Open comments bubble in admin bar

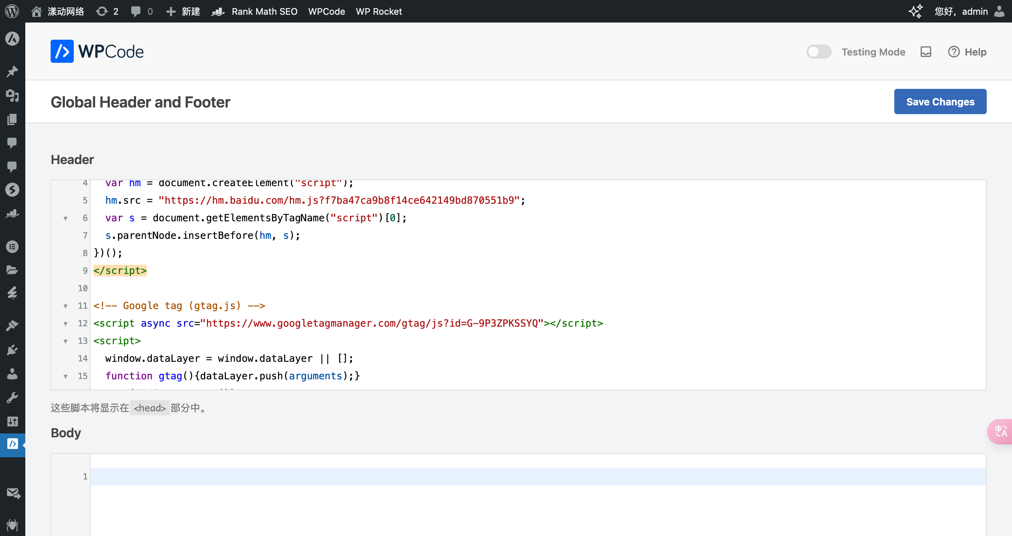pyautogui.click(x=141, y=11)
